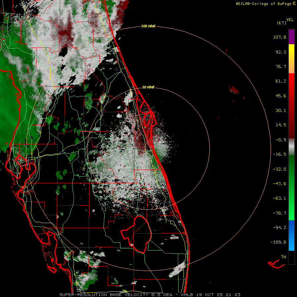Click the -16.5 scale value
Screen dimensions: 297x297
(280, 154)
